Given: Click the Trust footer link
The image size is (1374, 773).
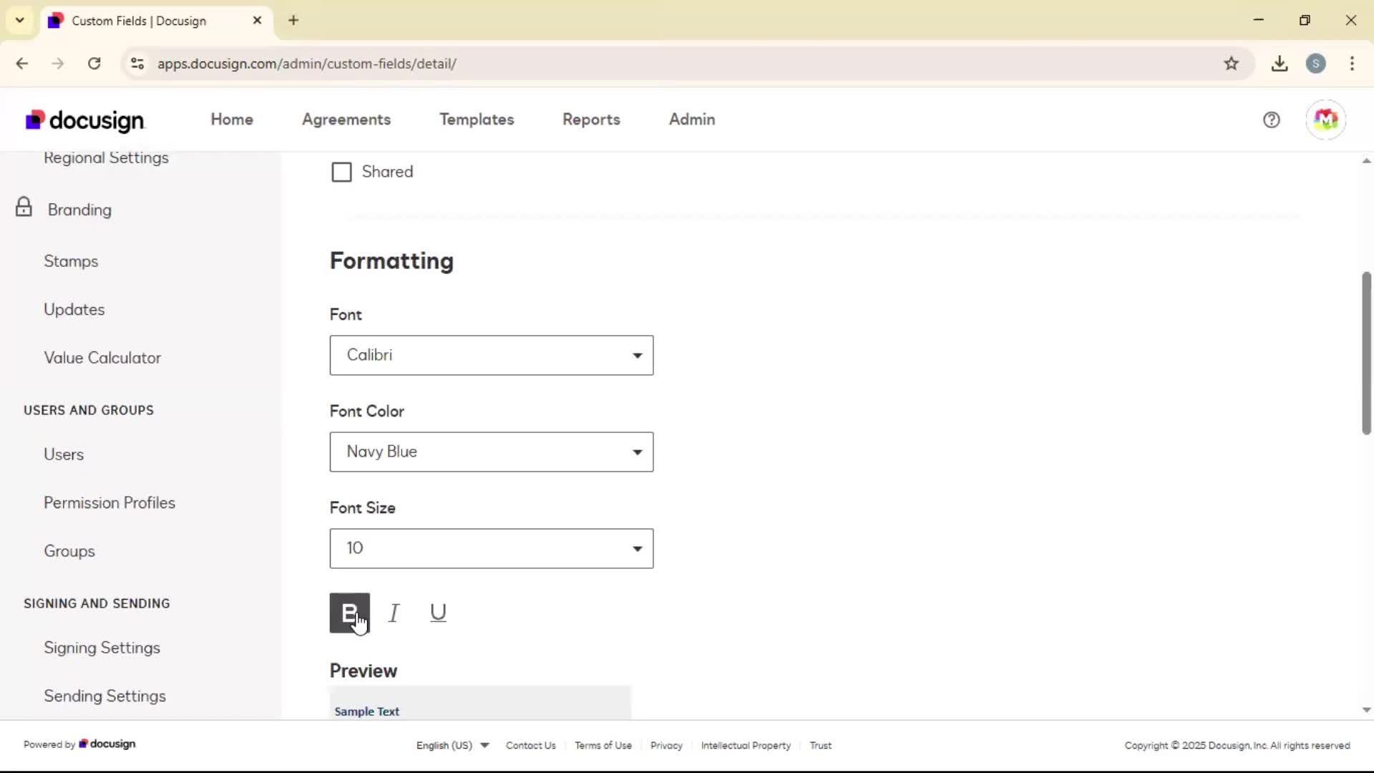Looking at the screenshot, I should click(821, 745).
